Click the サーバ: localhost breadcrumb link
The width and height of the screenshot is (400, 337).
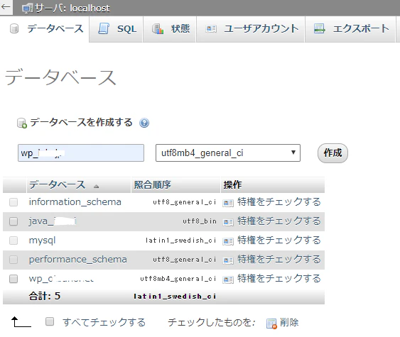pyautogui.click(x=72, y=9)
